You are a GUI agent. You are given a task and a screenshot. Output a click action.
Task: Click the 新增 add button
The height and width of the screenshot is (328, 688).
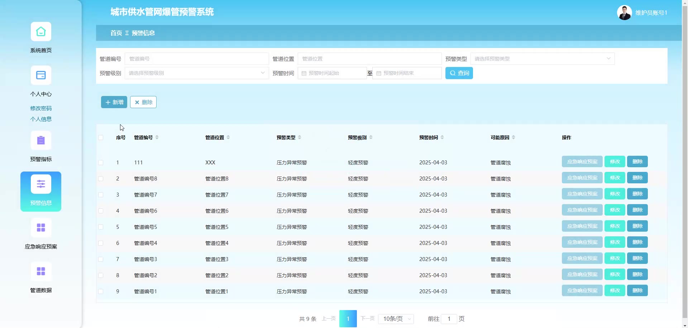coord(114,102)
